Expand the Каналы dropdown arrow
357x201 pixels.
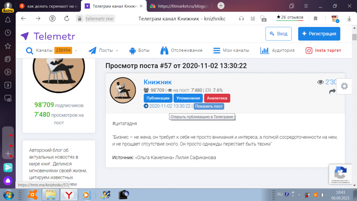76,50
